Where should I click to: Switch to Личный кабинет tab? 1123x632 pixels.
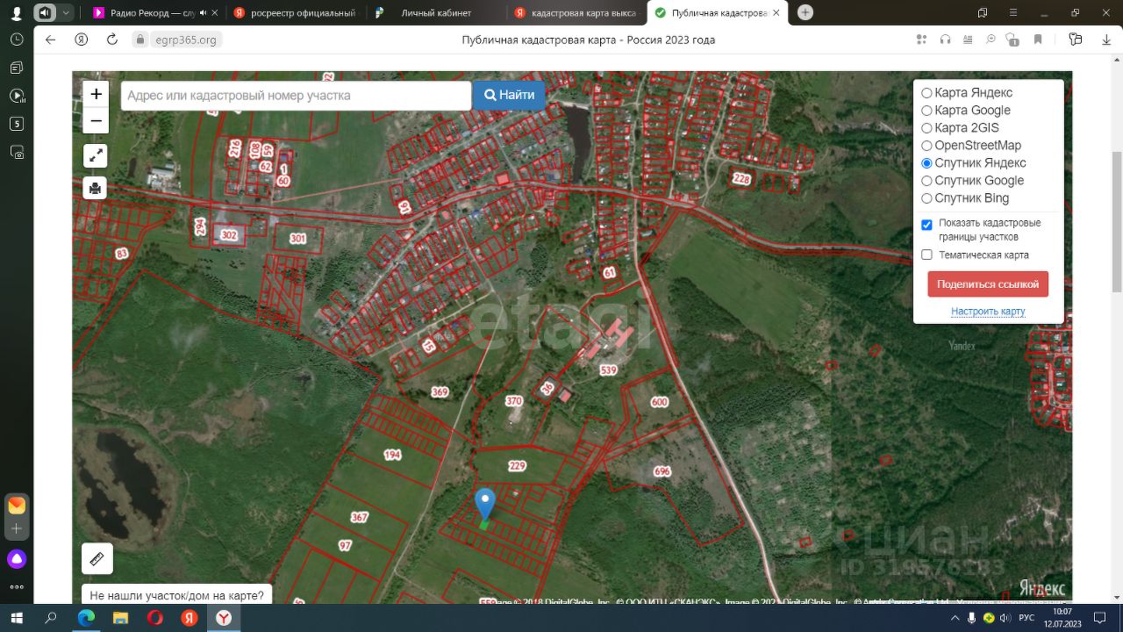[435, 13]
